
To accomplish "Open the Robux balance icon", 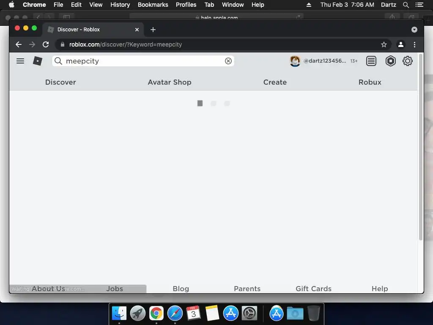I will tap(390, 61).
